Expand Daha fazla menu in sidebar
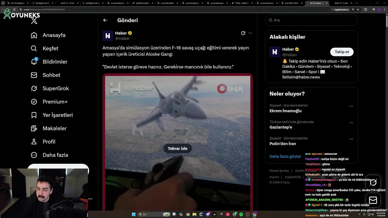 49,155
